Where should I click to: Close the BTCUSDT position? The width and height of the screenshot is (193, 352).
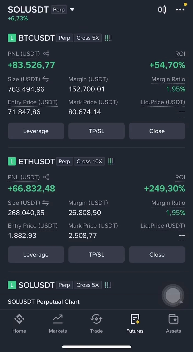point(157,131)
